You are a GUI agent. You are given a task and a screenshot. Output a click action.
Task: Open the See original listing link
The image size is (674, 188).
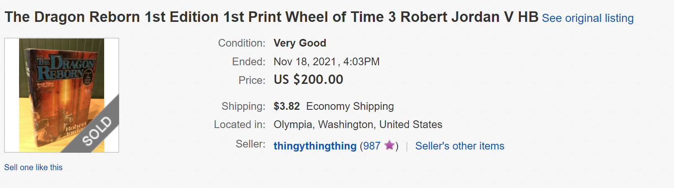point(587,18)
